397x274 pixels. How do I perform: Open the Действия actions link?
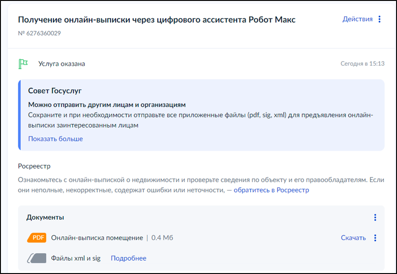tap(357, 19)
